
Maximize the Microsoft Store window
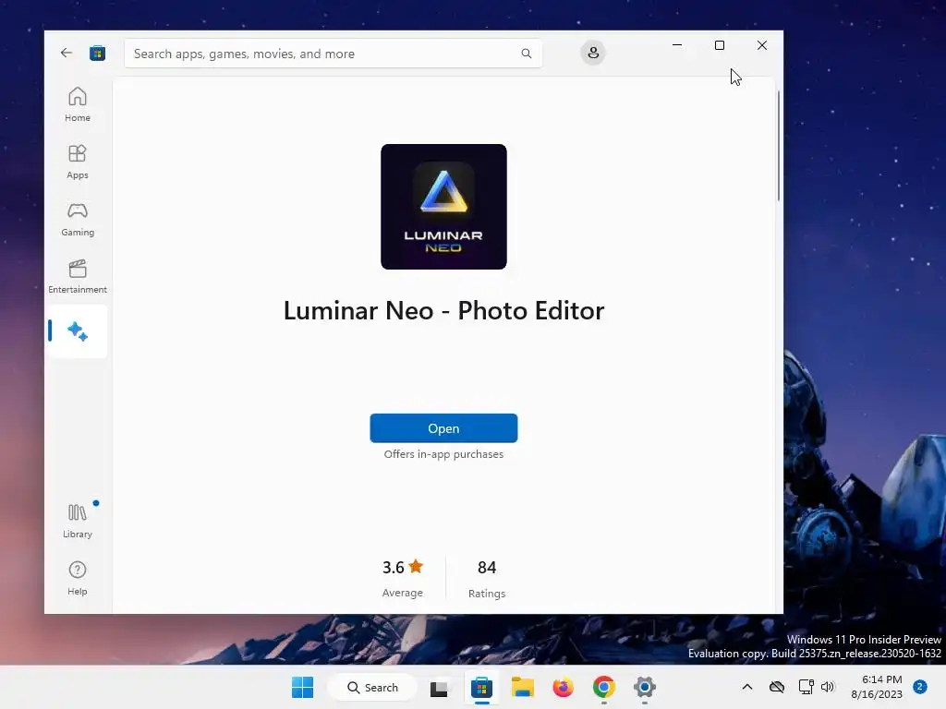tap(719, 45)
